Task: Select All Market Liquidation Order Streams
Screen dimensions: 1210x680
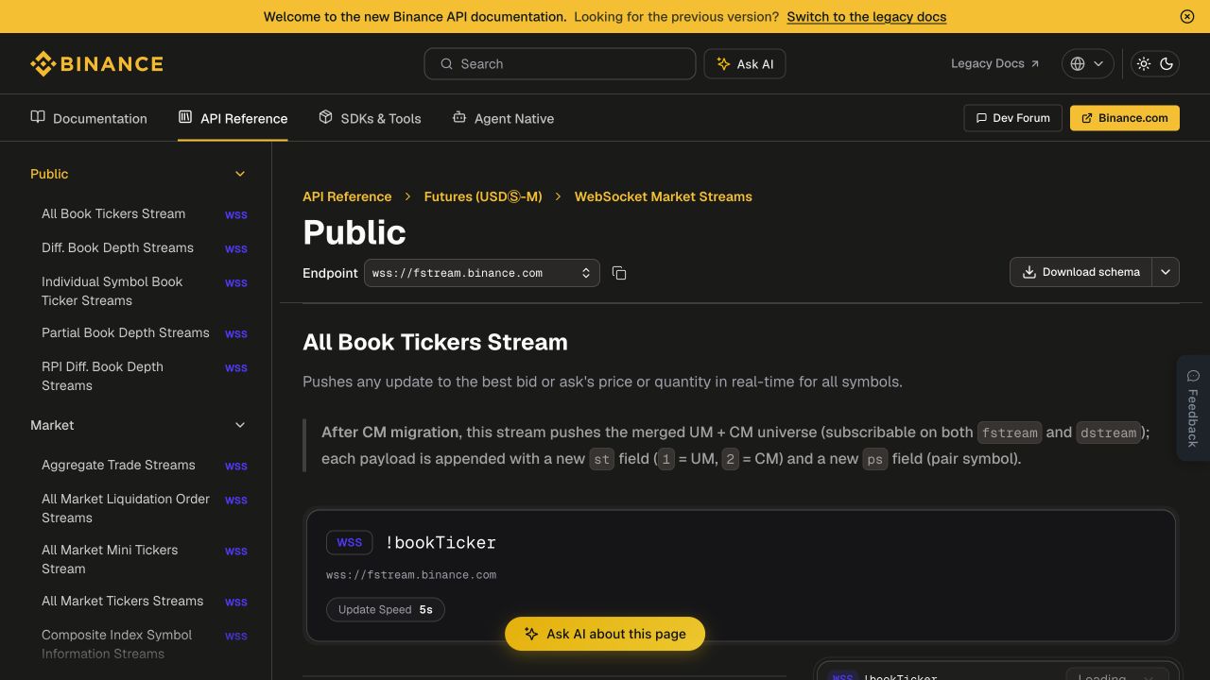Action: 126,508
